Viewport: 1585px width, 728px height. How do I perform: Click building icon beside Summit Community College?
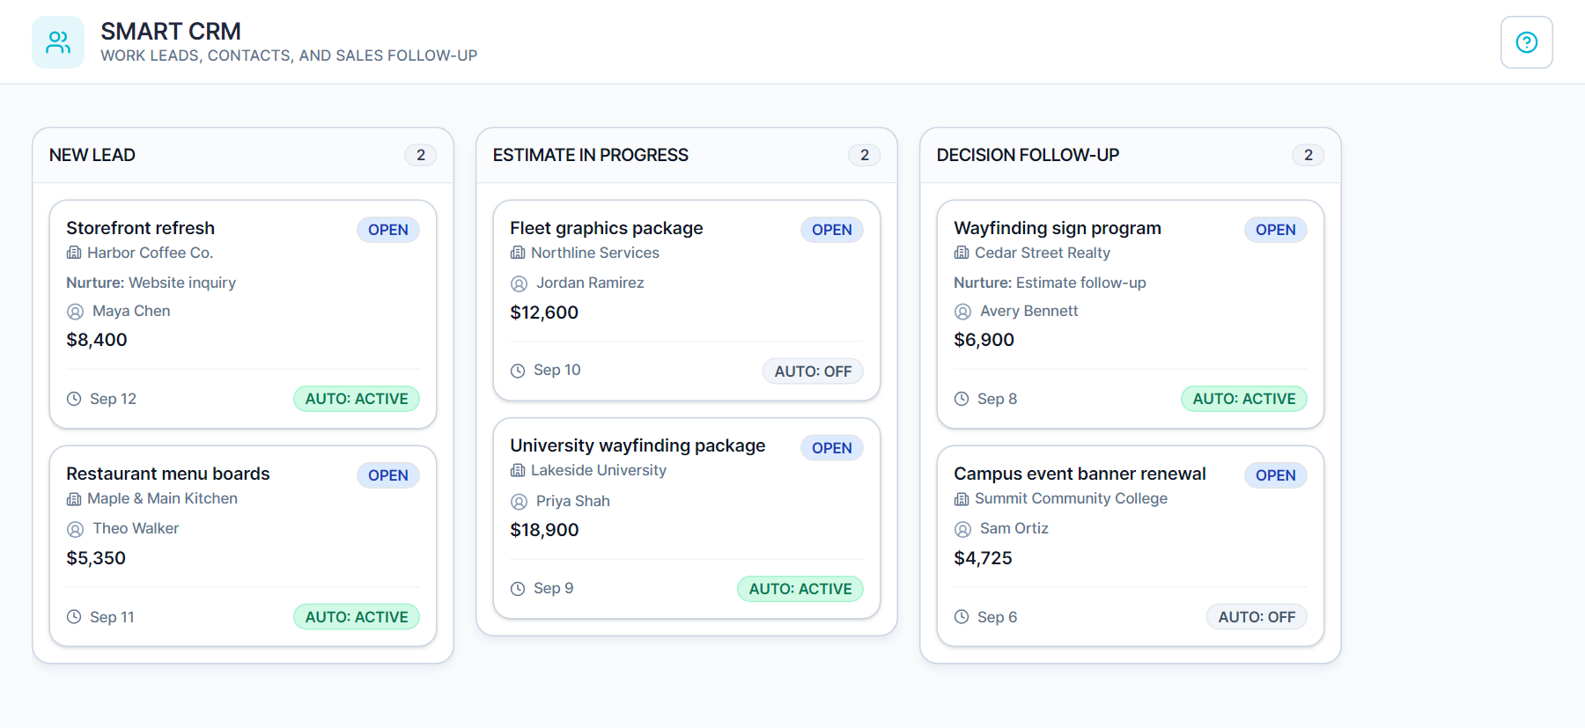click(x=962, y=499)
